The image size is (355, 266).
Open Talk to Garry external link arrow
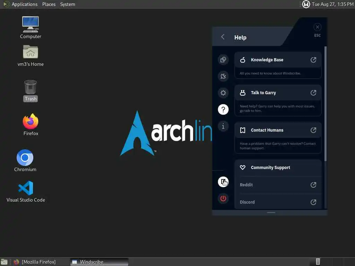click(313, 93)
